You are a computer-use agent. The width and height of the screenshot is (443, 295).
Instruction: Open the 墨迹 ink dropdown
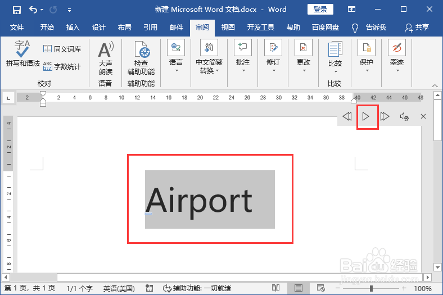pyautogui.click(x=397, y=56)
